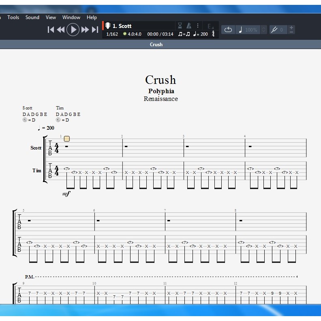
Task: Click the cursor in Scott's first bar
Action: point(67,139)
